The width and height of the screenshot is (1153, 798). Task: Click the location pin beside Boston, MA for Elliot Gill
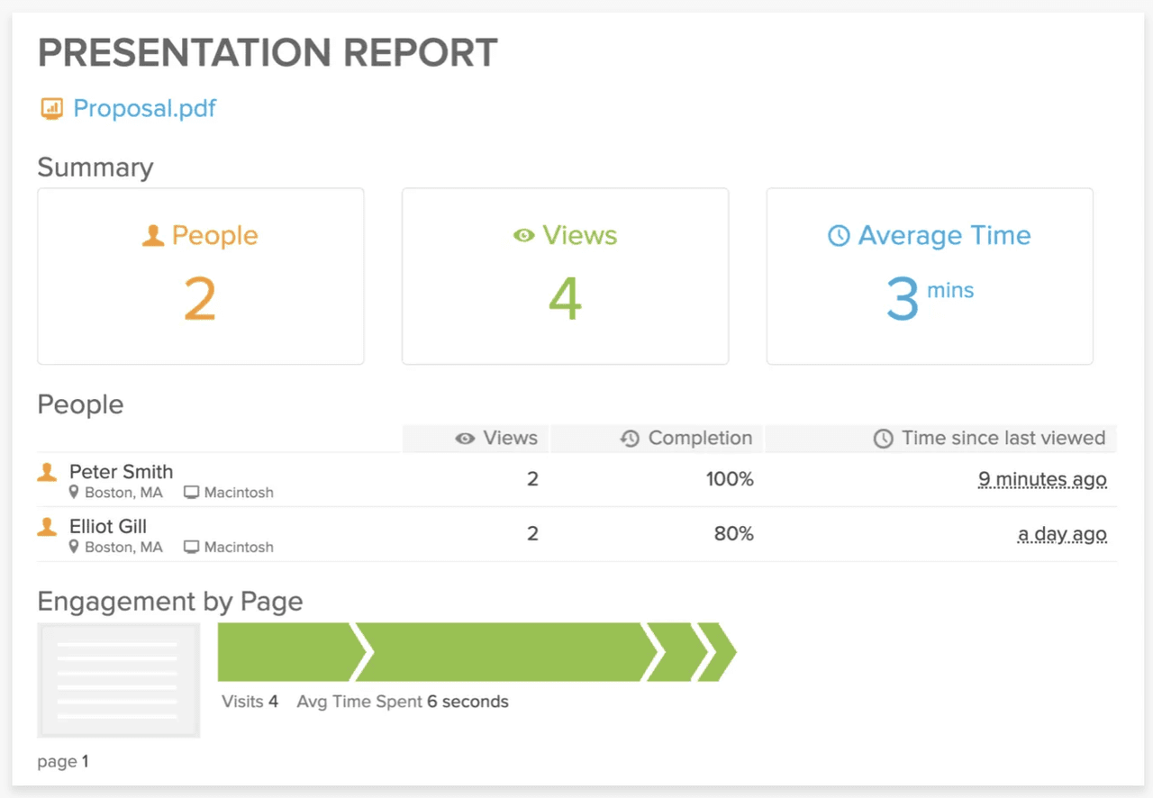pyautogui.click(x=74, y=547)
